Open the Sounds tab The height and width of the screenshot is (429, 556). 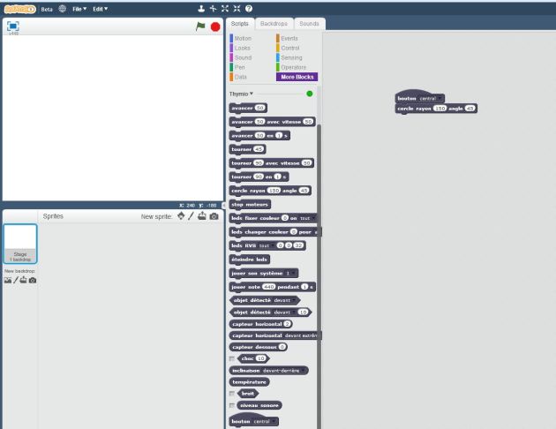[309, 23]
